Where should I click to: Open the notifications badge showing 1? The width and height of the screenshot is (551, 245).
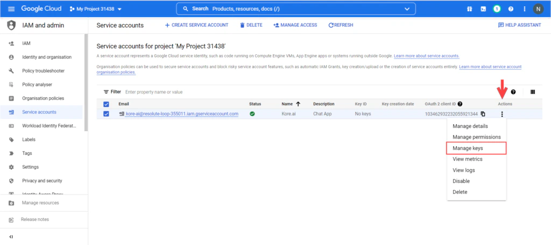point(497,9)
